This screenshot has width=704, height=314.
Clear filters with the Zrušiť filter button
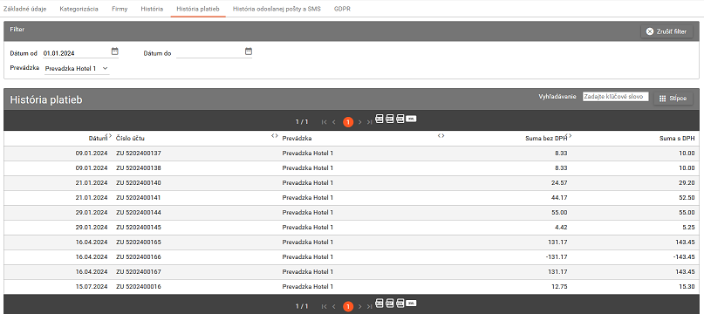(x=666, y=31)
